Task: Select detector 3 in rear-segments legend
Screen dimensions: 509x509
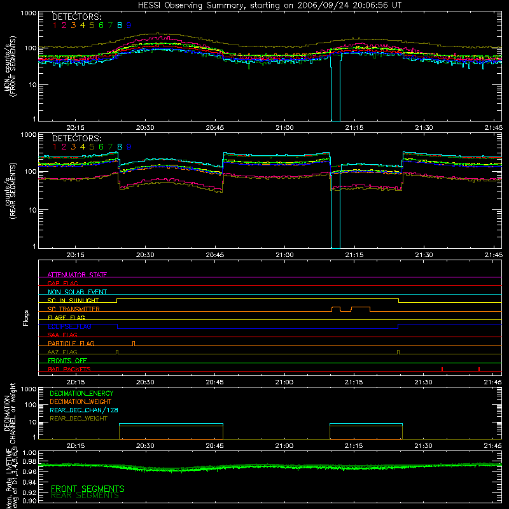Action: 73,147
